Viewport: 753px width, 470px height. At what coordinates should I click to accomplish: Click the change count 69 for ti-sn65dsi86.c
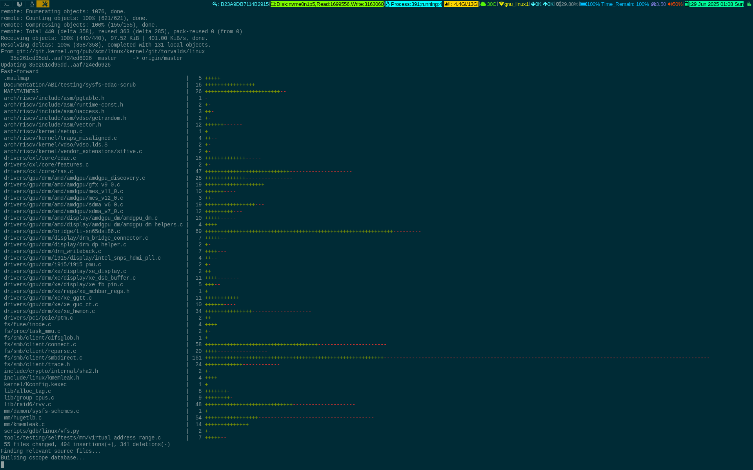198,231
